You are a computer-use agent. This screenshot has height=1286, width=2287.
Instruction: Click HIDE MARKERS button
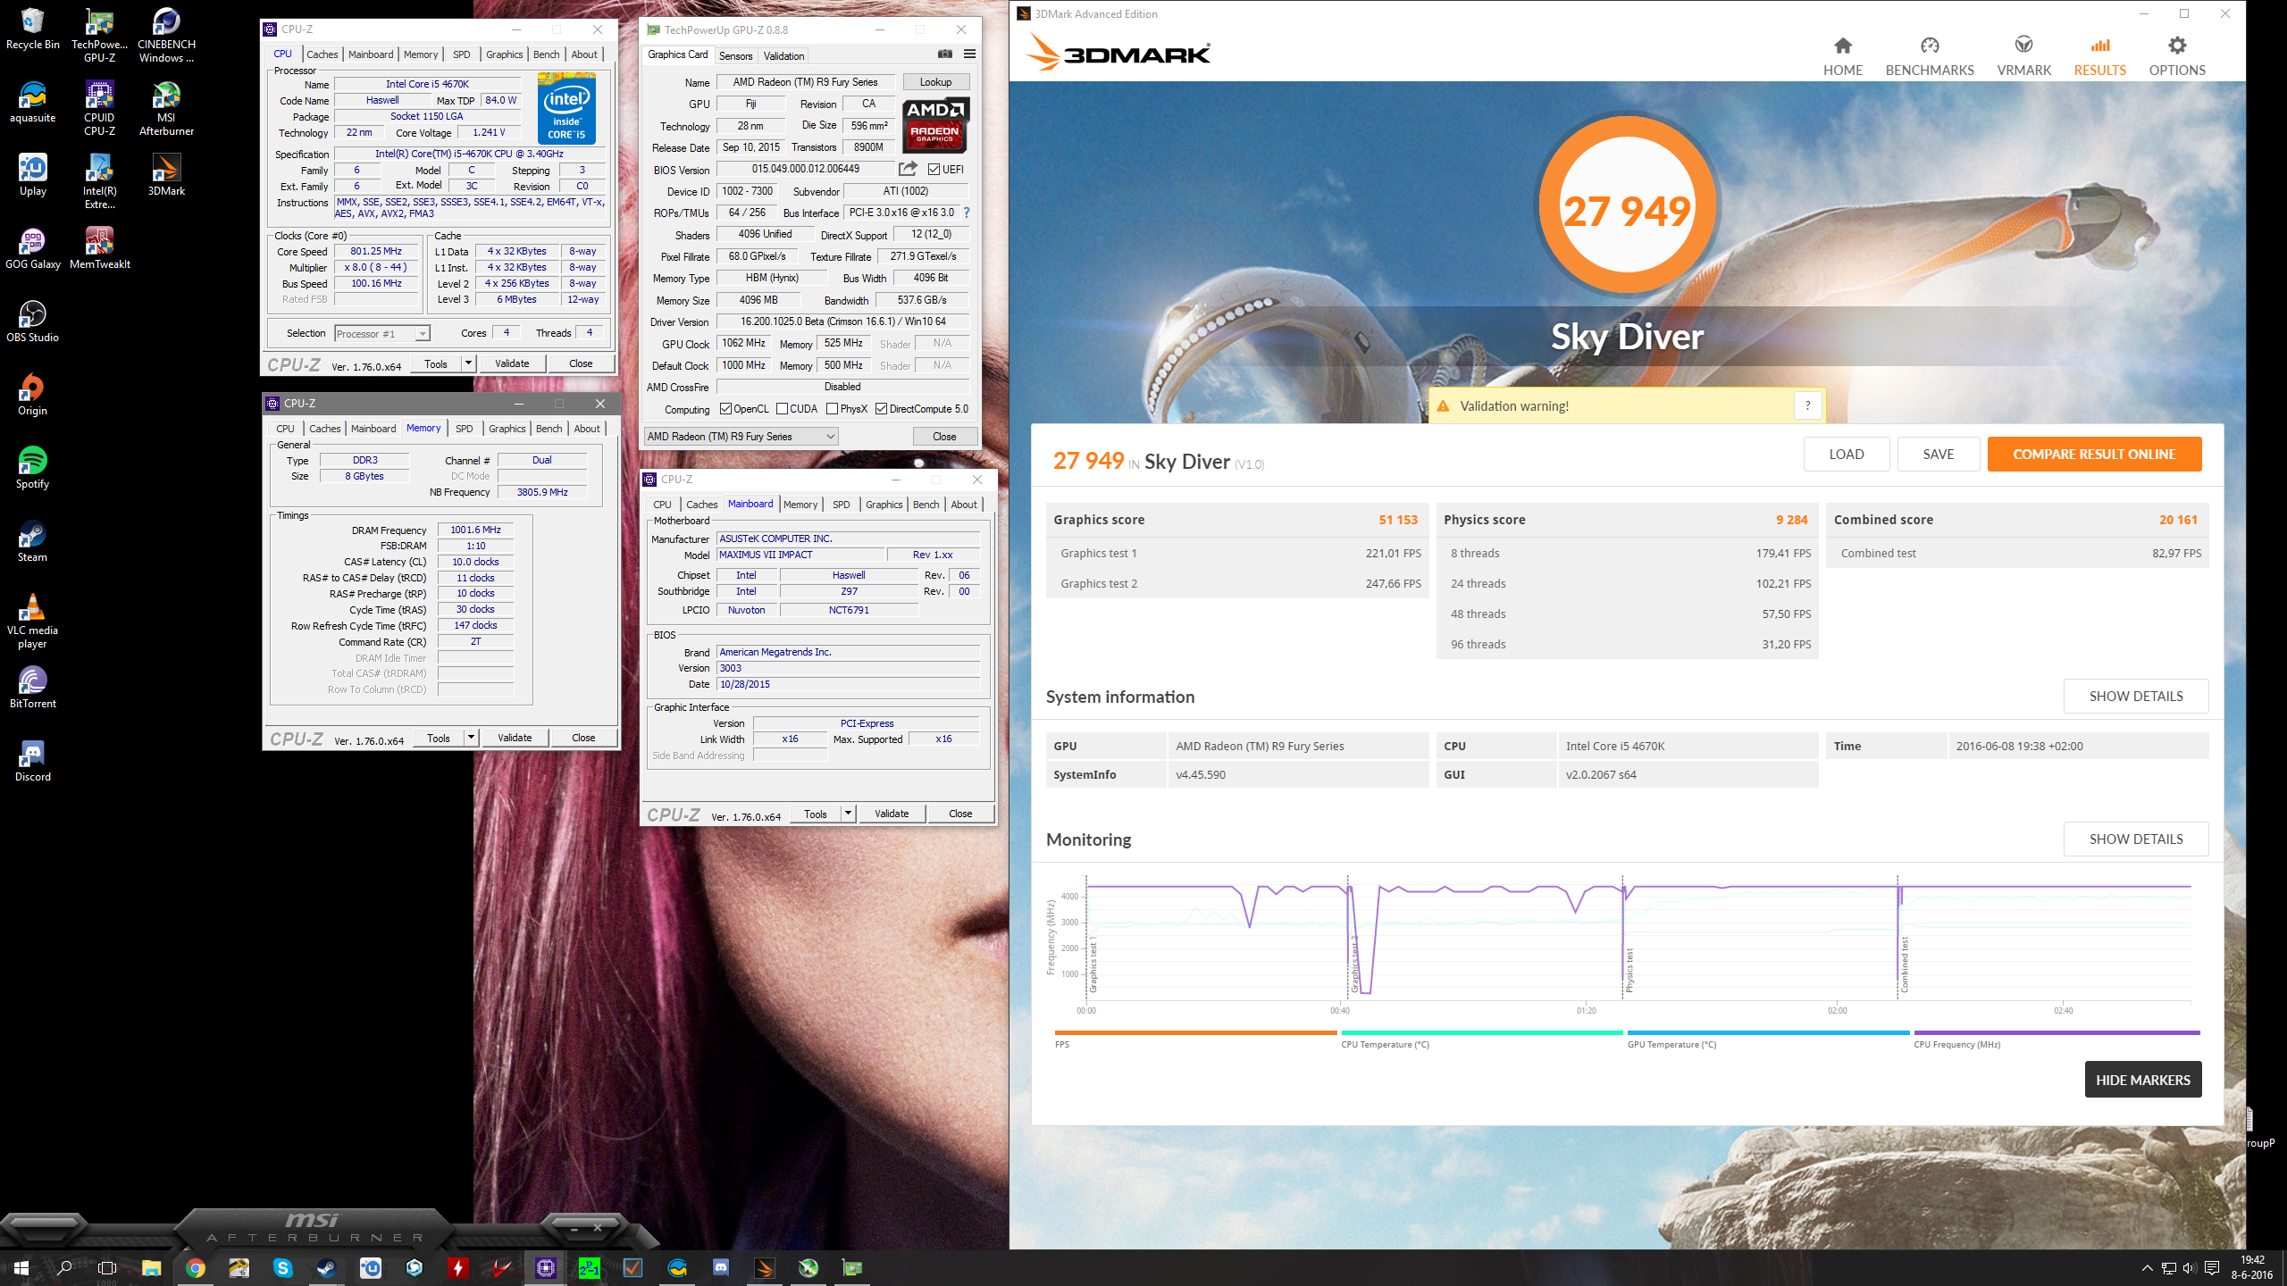(2142, 1079)
